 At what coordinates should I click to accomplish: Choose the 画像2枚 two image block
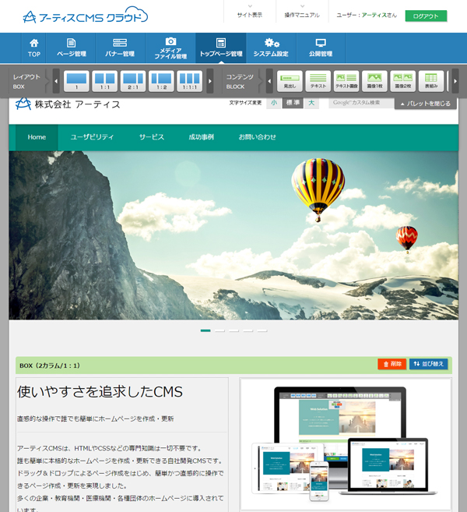pos(402,81)
